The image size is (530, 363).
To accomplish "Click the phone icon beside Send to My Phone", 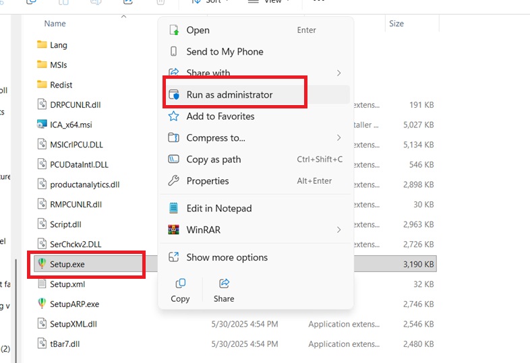I will pyautogui.click(x=174, y=51).
